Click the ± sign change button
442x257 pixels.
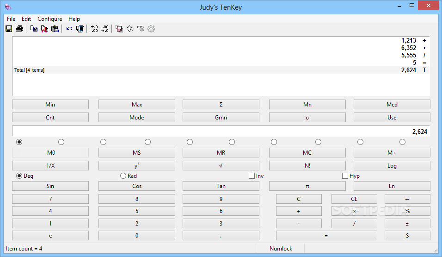pos(407,223)
